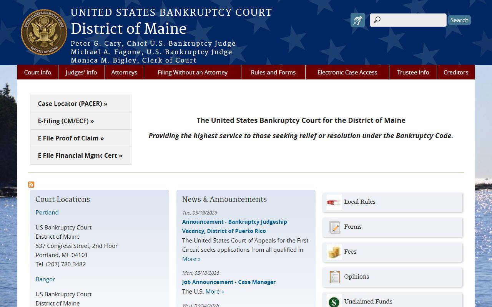Open the Fees quick link
This screenshot has height=307, width=492.
[x=392, y=252]
